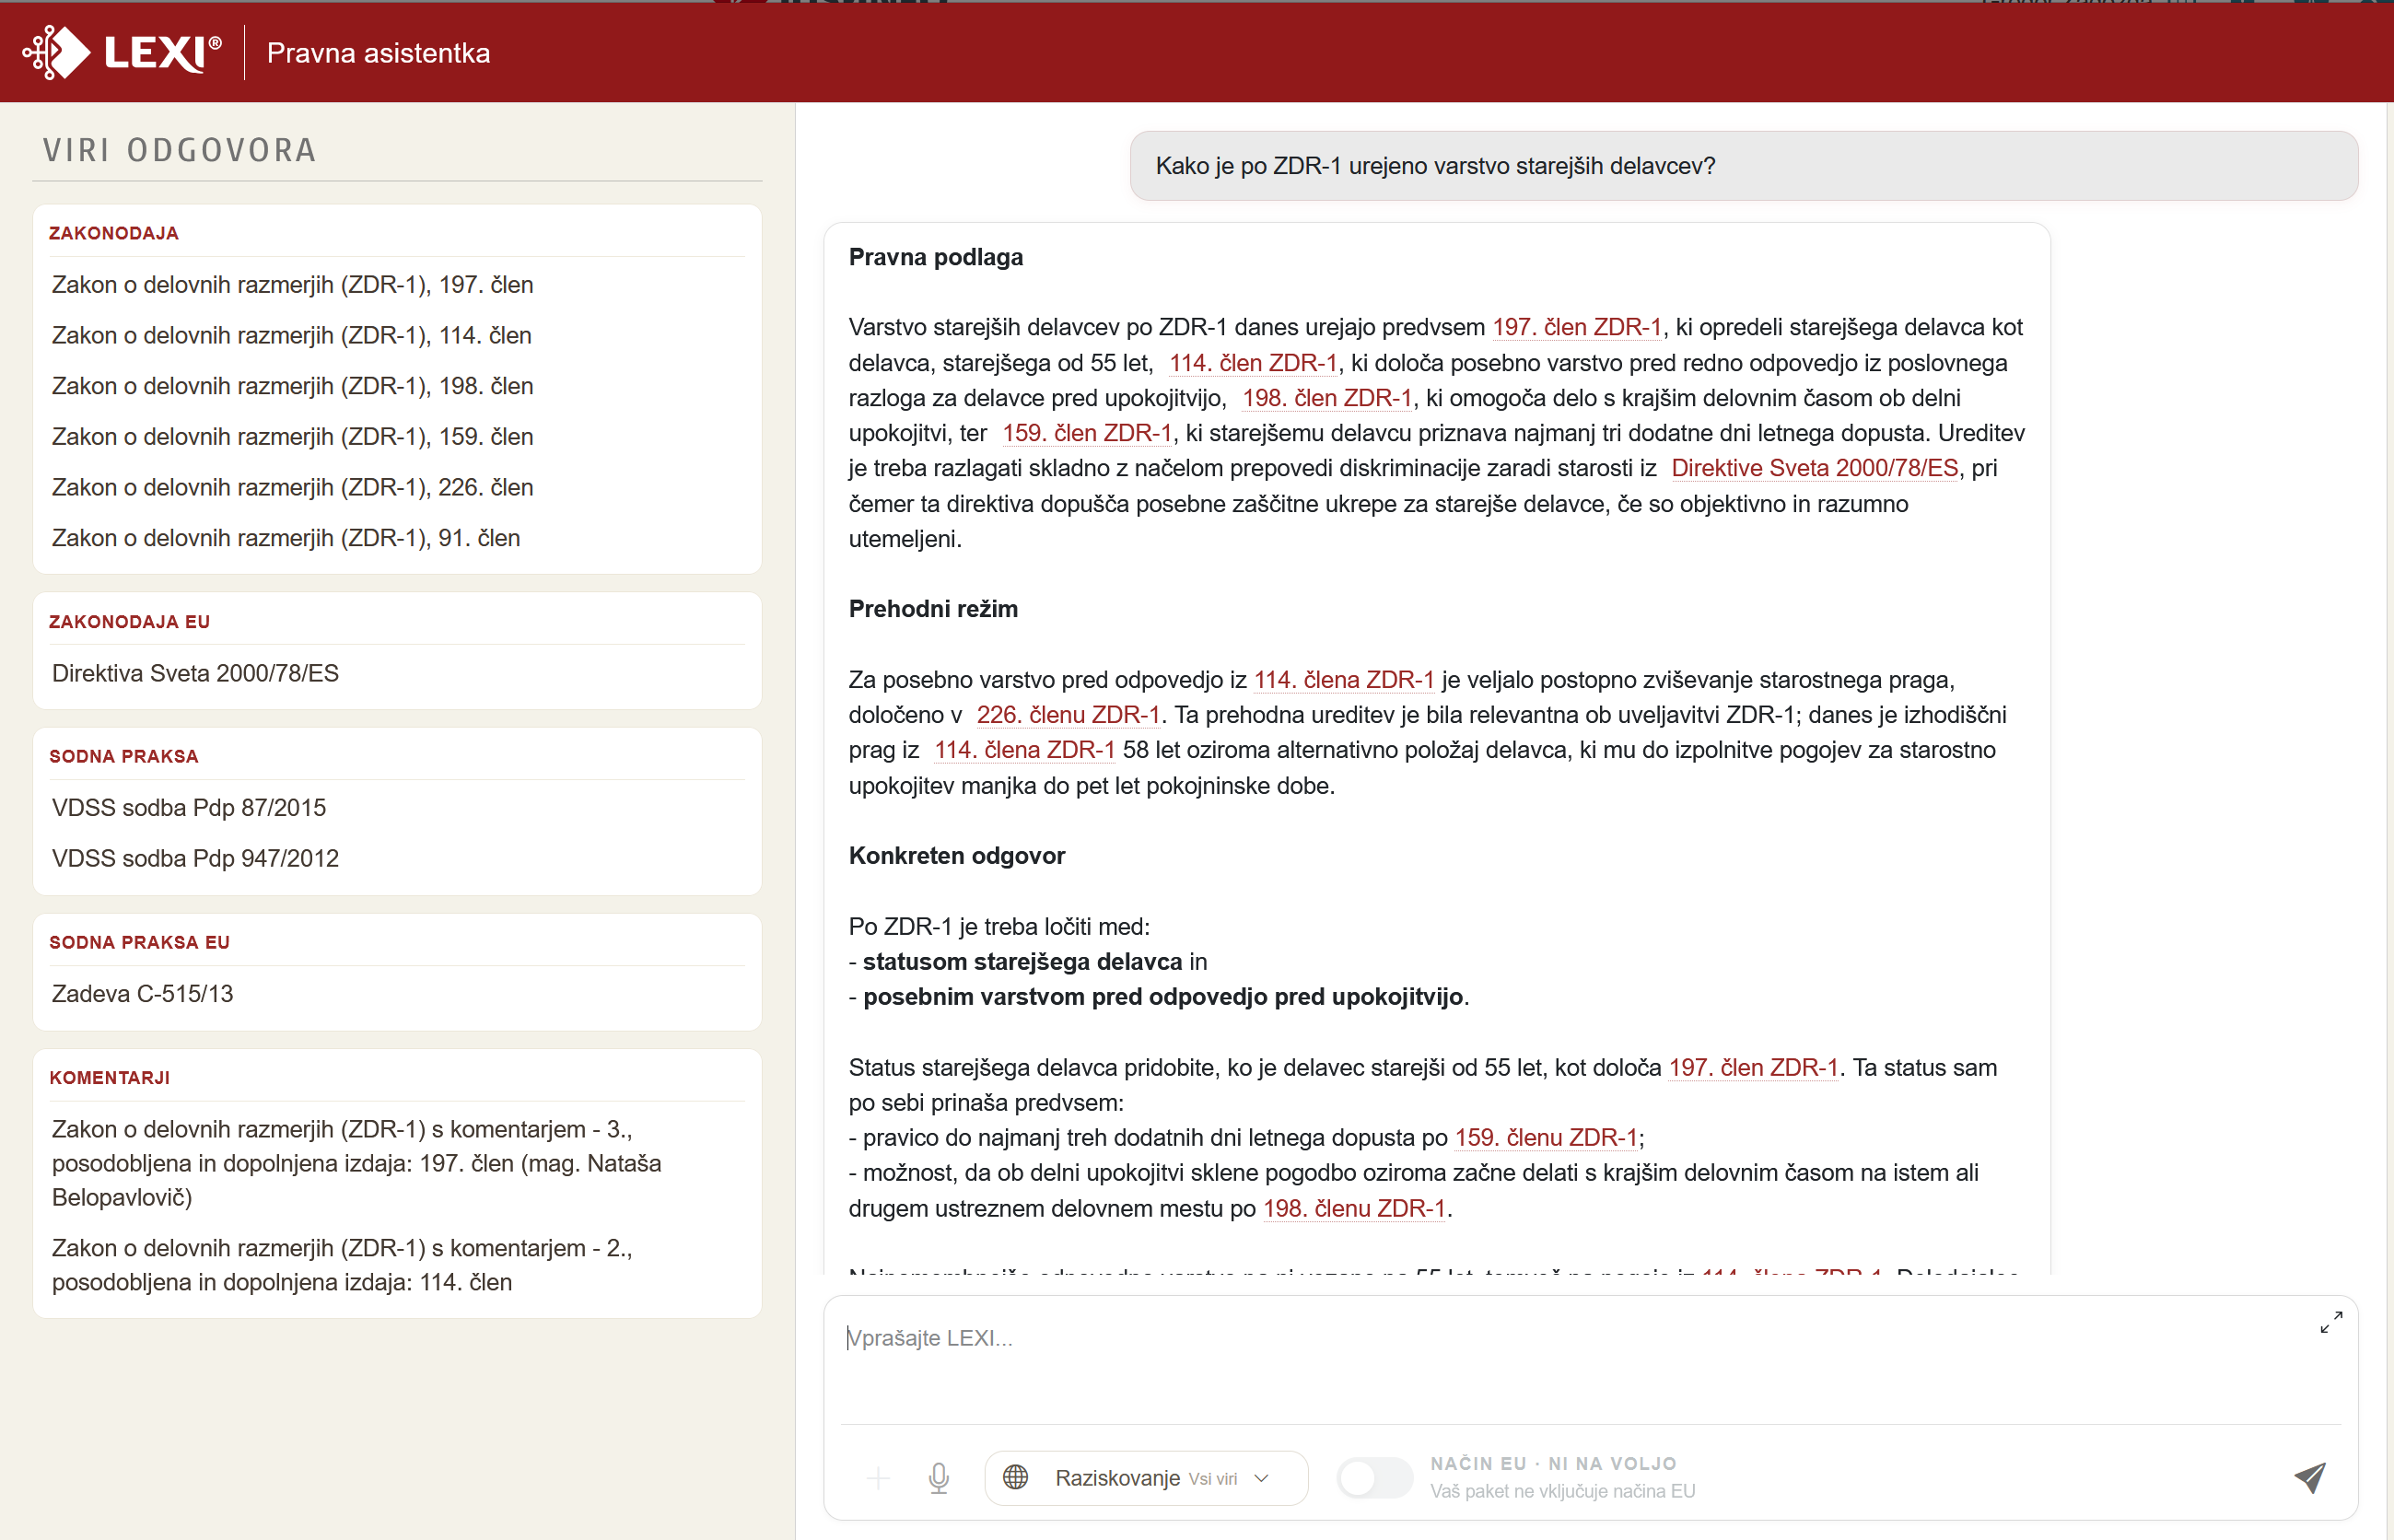Open the Raziskovanje Vsi viri dropdown
Viewport: 2394px width, 1540px height.
[x=1146, y=1477]
